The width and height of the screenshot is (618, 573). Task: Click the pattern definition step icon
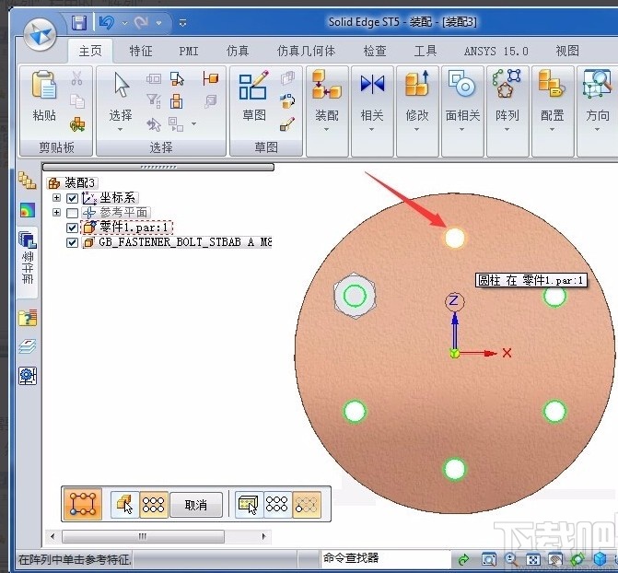click(x=82, y=504)
